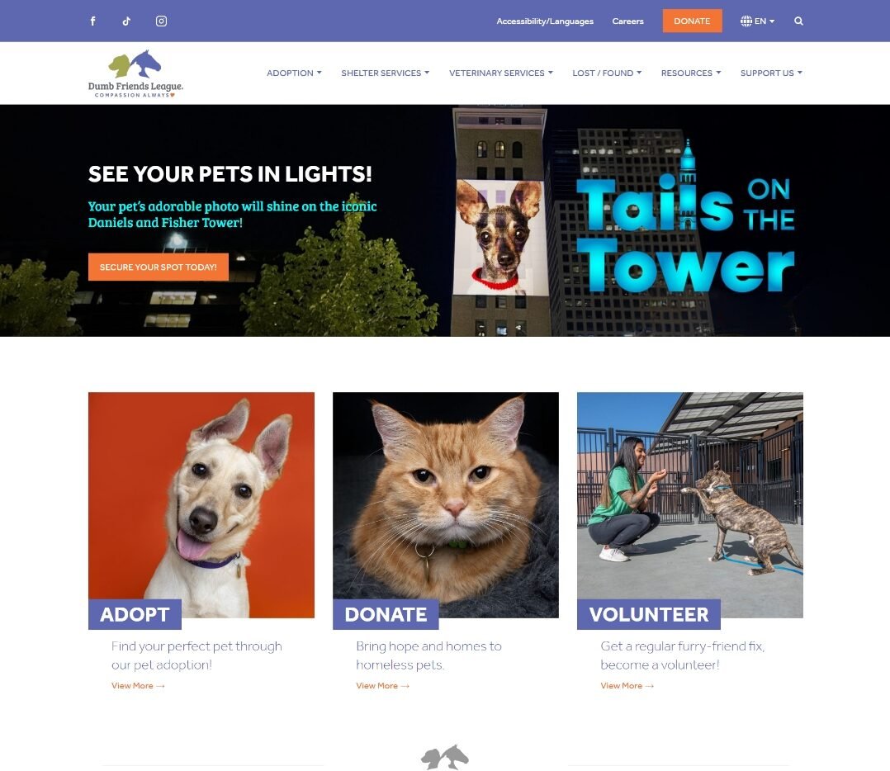Open the Accessibility/Languages link

click(545, 21)
